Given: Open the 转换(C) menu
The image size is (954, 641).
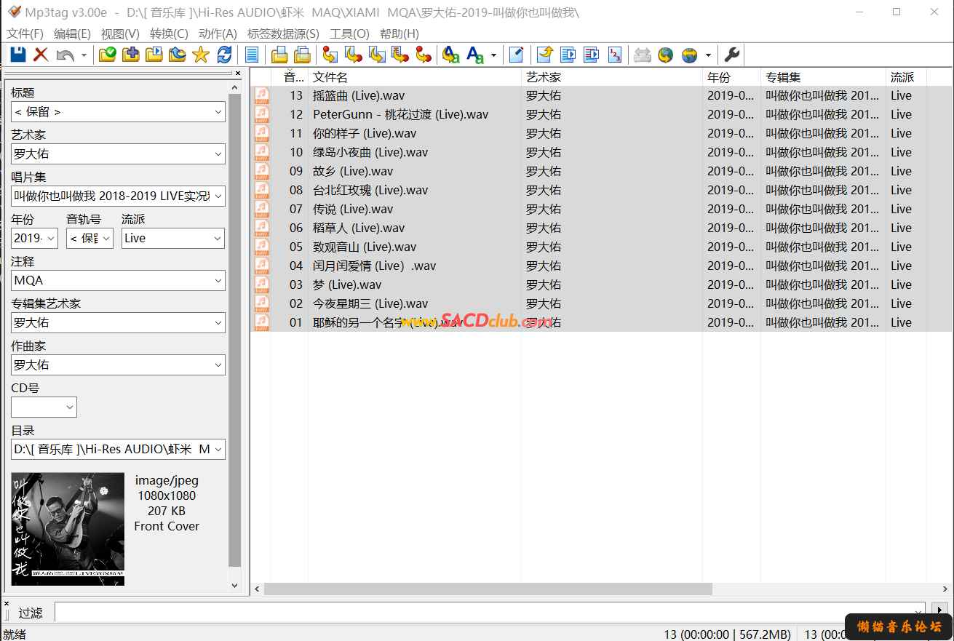Looking at the screenshot, I should tap(169, 33).
